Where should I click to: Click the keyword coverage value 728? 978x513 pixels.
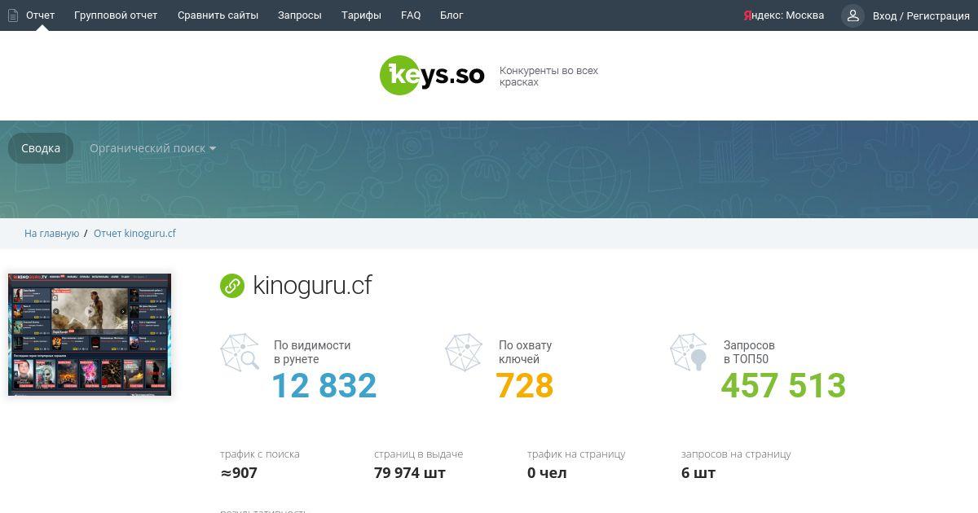[525, 386]
